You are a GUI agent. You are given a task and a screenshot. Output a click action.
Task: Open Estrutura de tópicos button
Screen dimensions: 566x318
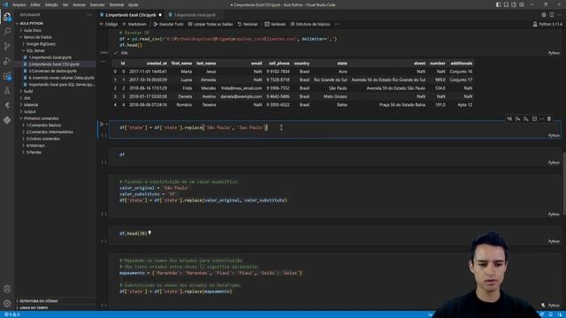point(310,24)
